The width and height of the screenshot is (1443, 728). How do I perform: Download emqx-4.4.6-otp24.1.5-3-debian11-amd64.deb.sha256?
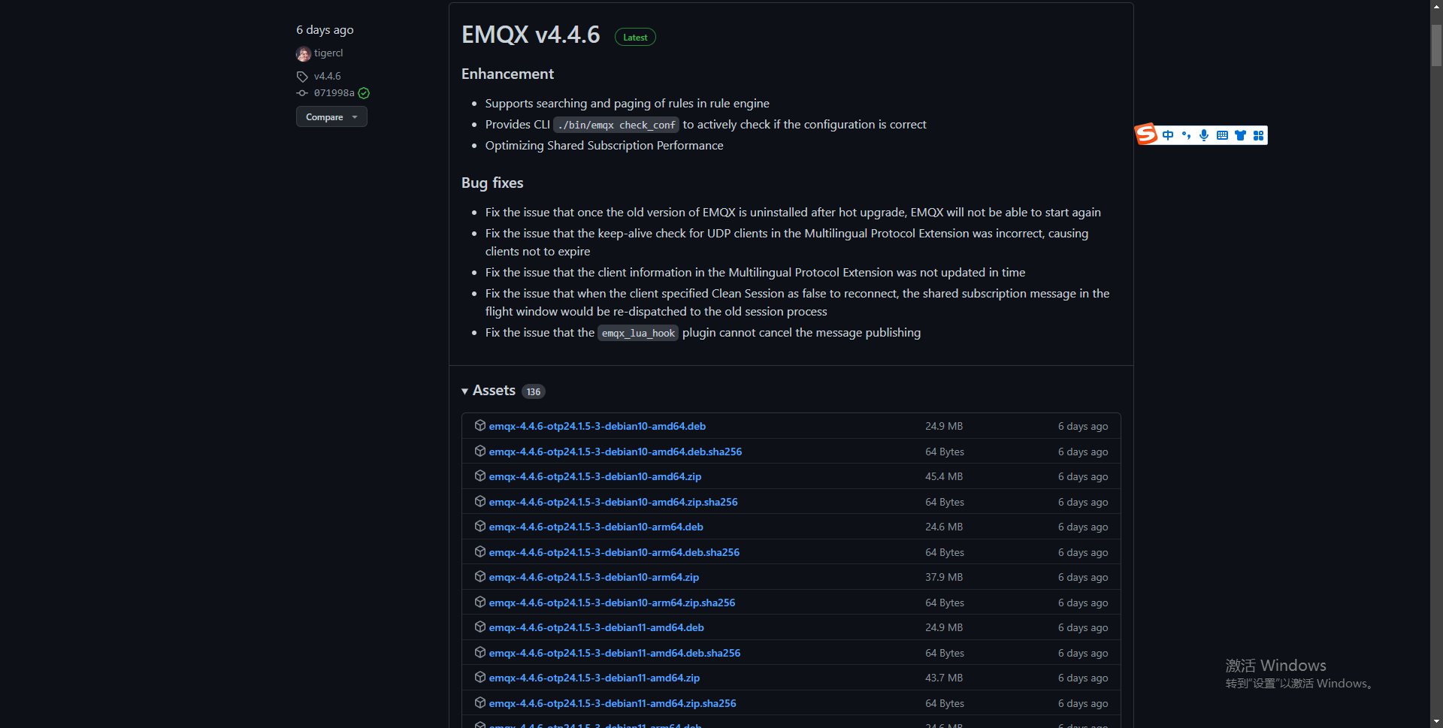615,653
